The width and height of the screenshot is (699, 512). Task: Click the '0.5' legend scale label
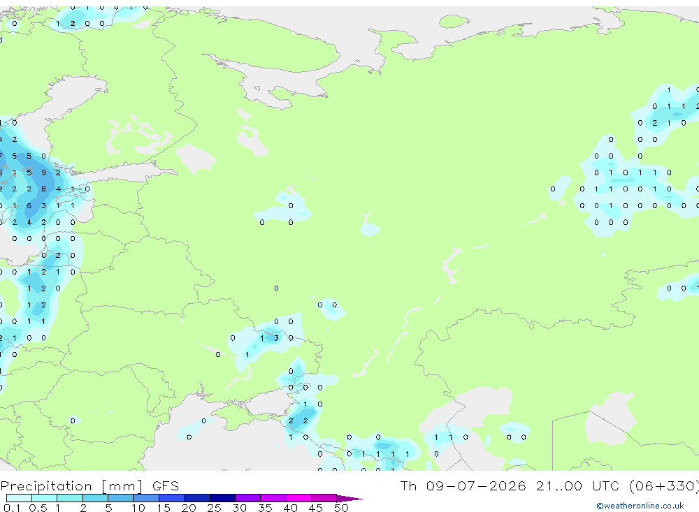38,508
